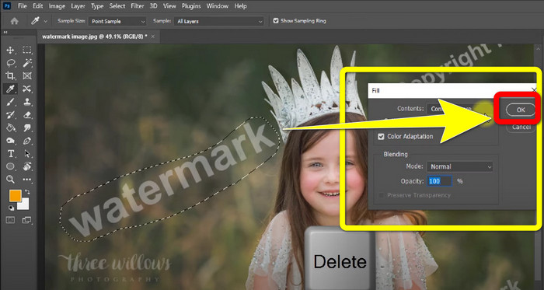Select the History Brush tool

point(10,115)
